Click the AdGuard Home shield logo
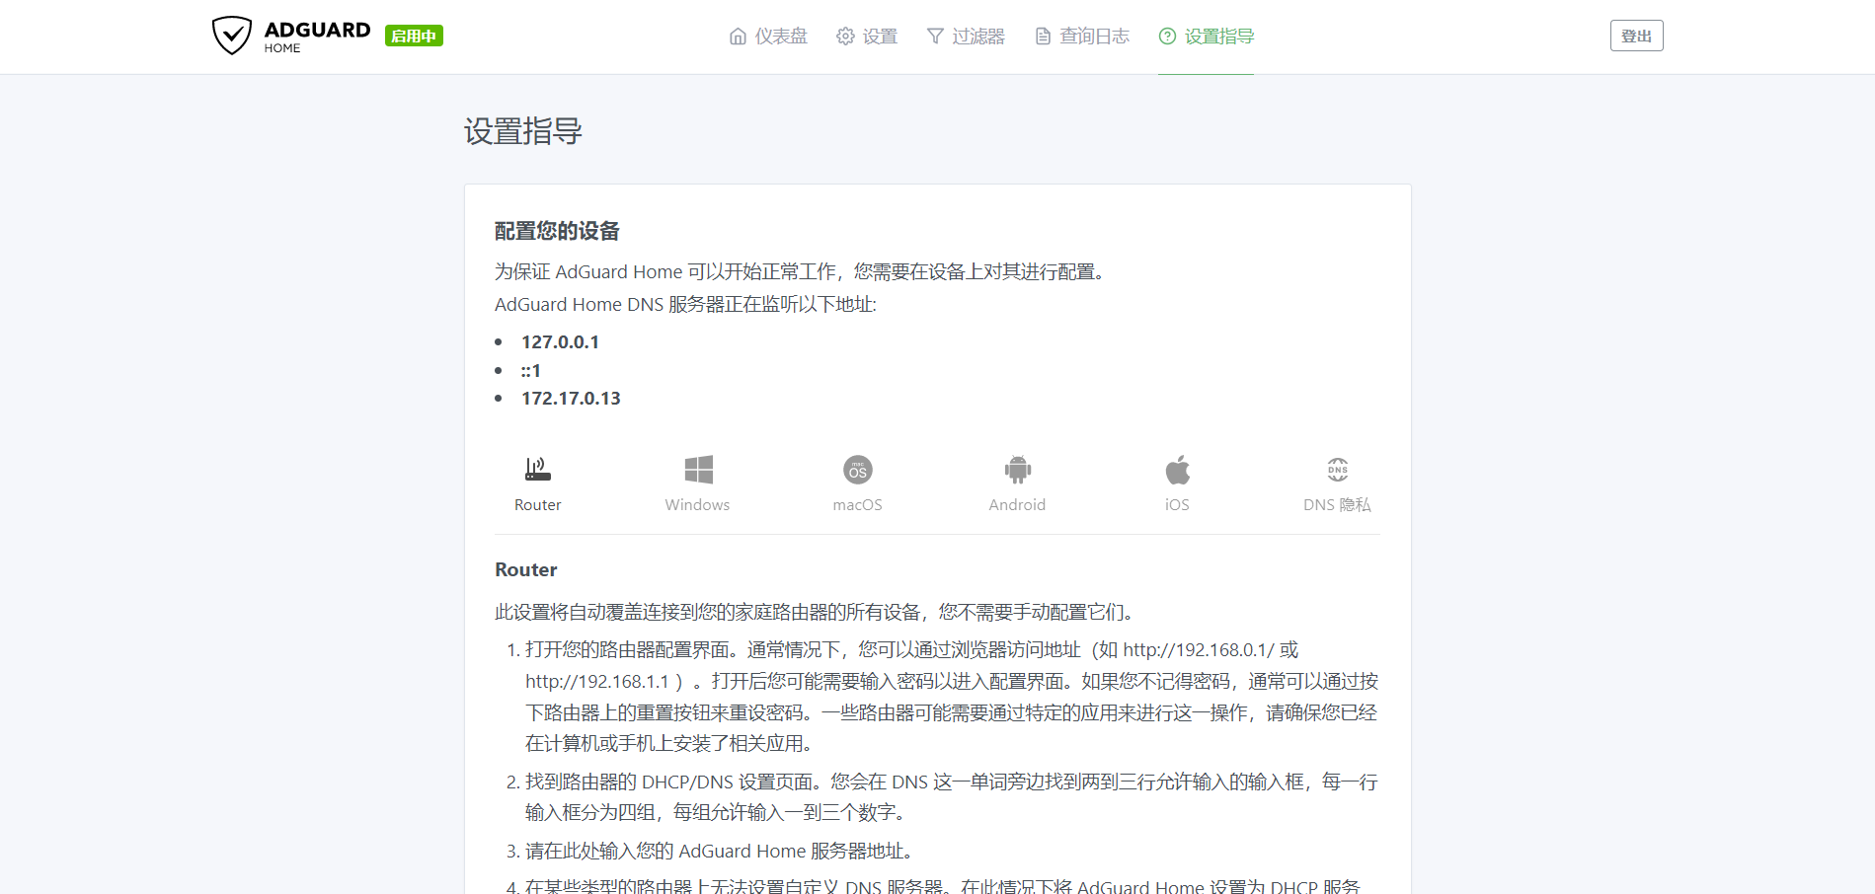Image resolution: width=1875 pixels, height=894 pixels. coord(231,35)
